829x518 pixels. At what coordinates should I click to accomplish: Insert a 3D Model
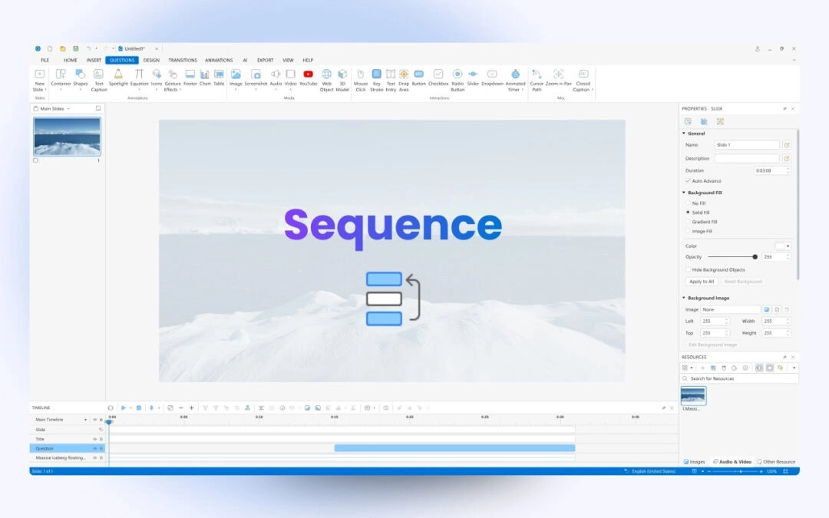pyautogui.click(x=342, y=81)
